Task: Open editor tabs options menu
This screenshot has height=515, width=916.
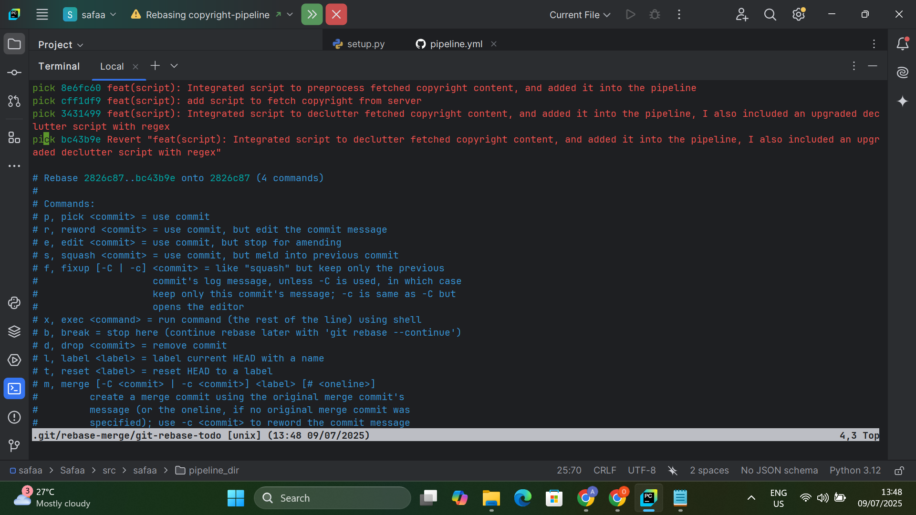Action: [874, 44]
